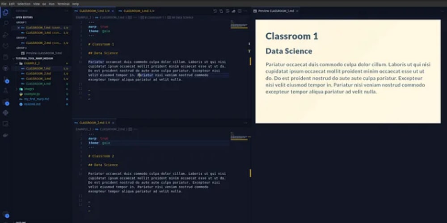Close the active CLASSROOM_1.md editor tab
Image resolution: width=447 pixels, height=223 pixels.
(x=113, y=11)
